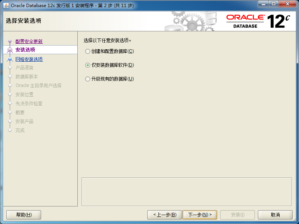Go back with 上一步(B) button
Screen dimensions: 299x224
pos(164,215)
